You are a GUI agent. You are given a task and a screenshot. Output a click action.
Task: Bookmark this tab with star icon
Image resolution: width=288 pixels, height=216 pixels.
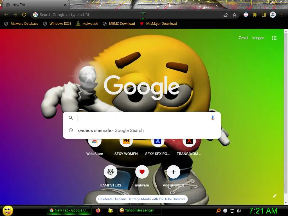235,15
